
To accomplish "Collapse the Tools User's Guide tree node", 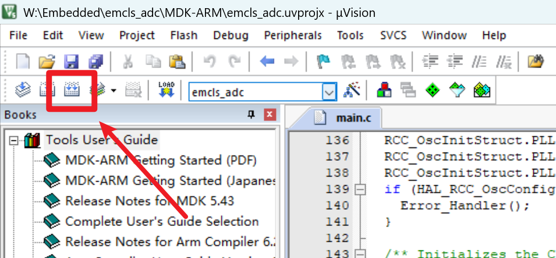I will pos(14,141).
